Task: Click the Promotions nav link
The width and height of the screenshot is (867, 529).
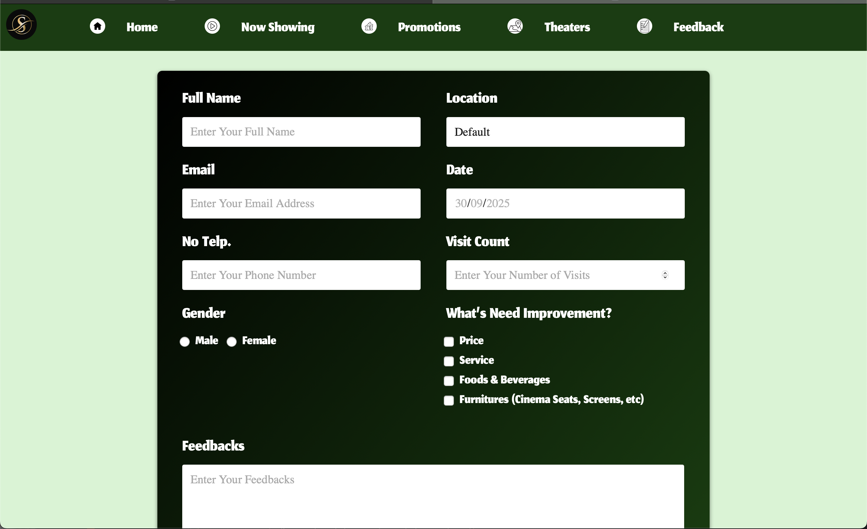Action: coord(429,27)
